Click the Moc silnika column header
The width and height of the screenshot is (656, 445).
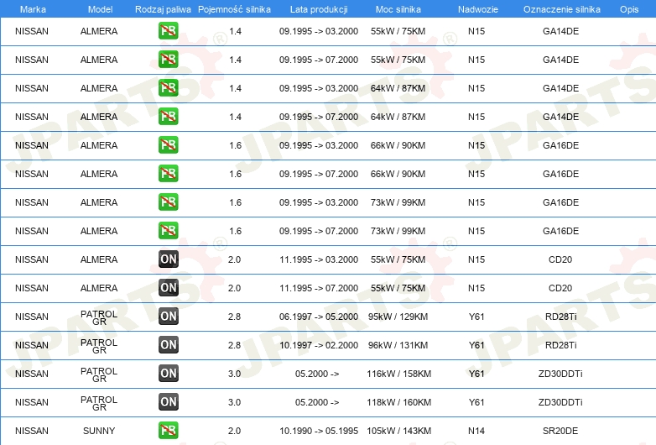point(398,9)
